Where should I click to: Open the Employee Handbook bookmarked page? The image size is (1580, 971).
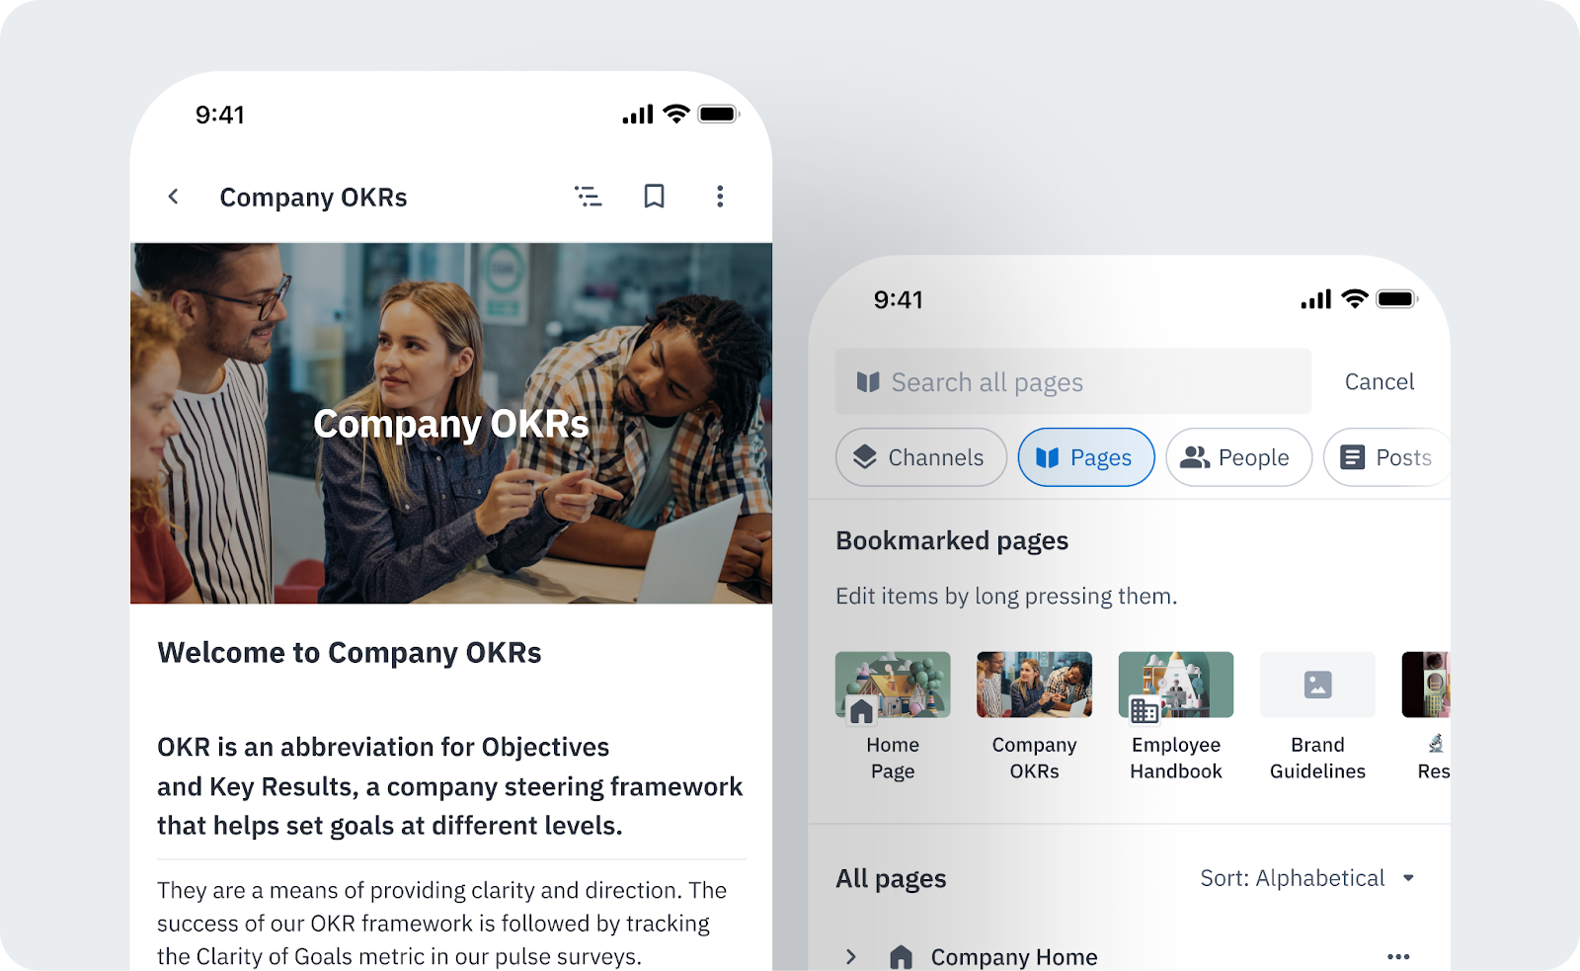tap(1176, 717)
